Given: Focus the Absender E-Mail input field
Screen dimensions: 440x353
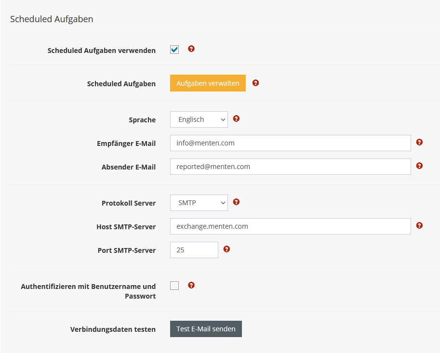Looking at the screenshot, I should point(290,167).
